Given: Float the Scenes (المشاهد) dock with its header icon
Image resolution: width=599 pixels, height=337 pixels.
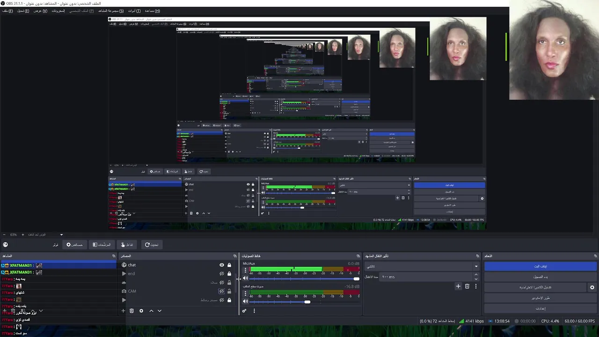Looking at the screenshot, I should (x=114, y=256).
